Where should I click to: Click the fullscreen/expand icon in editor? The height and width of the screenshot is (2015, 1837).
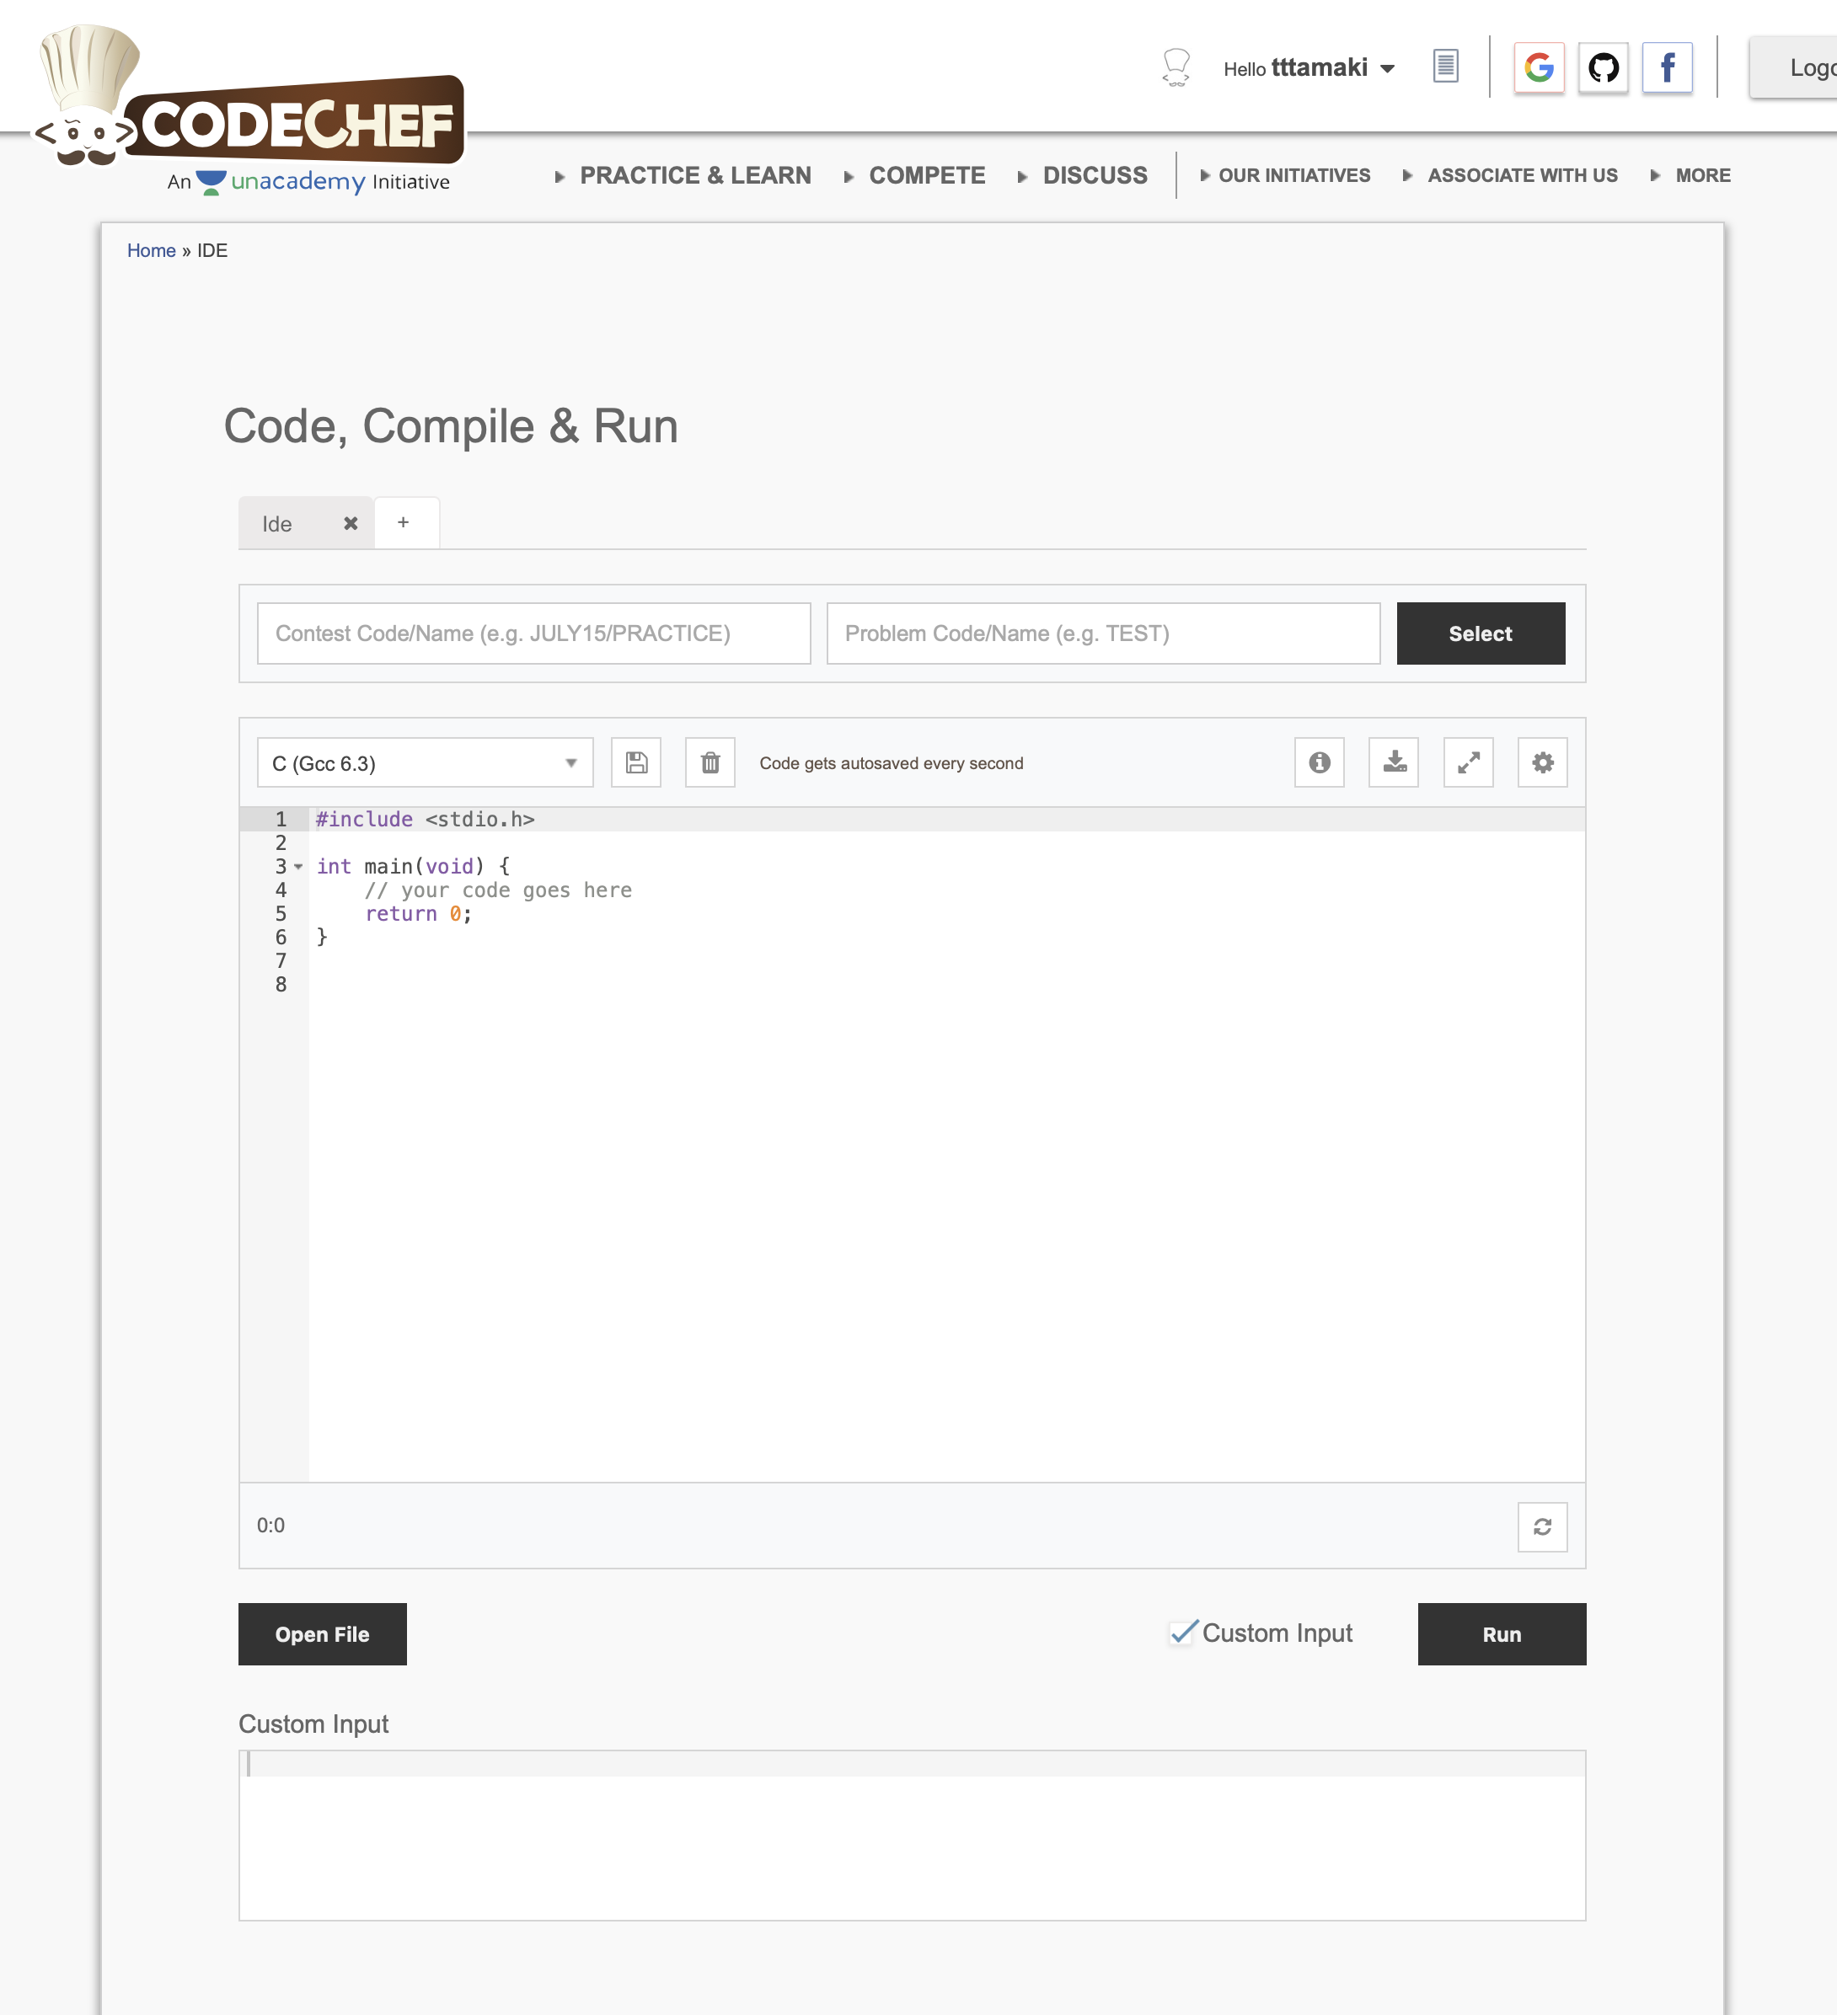pos(1470,762)
